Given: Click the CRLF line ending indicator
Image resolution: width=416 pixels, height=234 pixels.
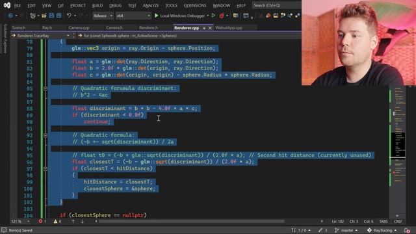Looking at the screenshot, I should [x=398, y=221].
